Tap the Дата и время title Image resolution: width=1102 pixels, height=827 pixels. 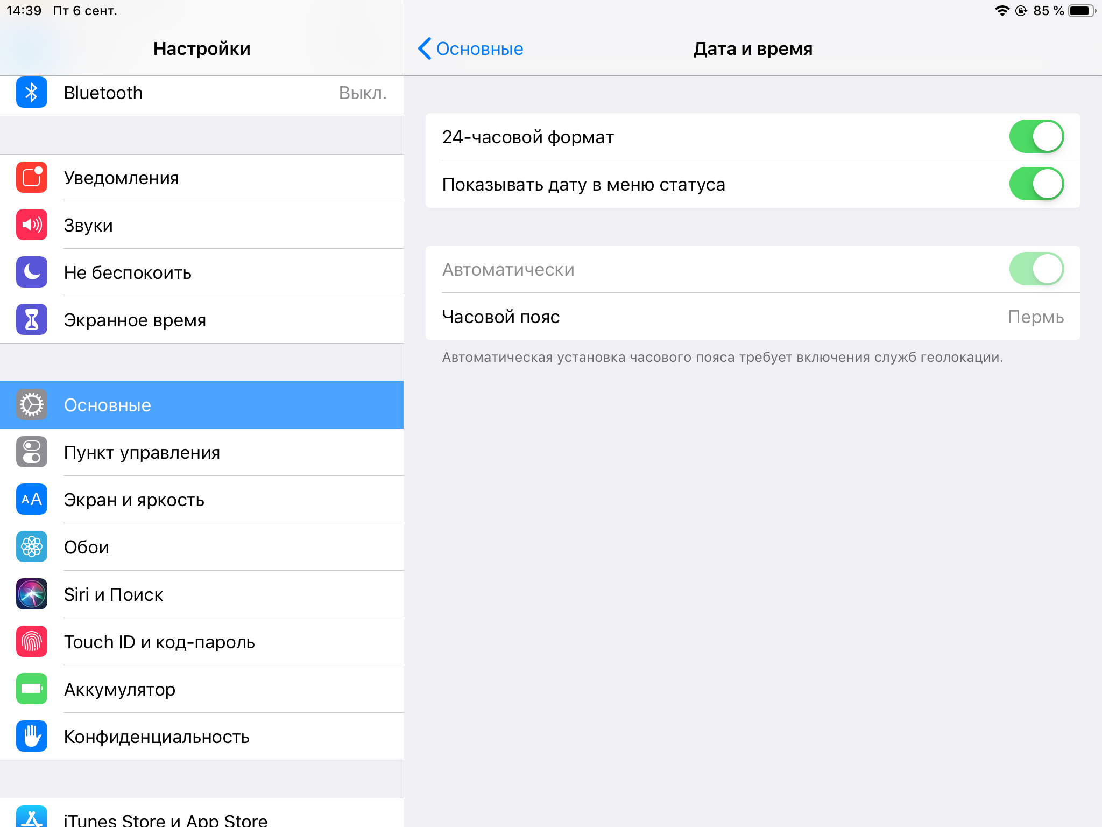[x=753, y=48]
